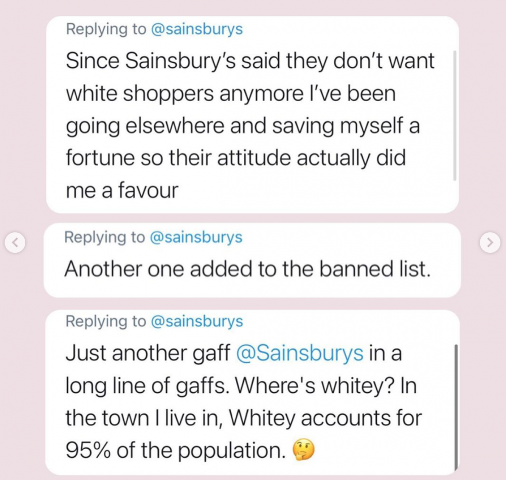Advance to the next slide with the right chevron
506x480 pixels.
coord(490,242)
